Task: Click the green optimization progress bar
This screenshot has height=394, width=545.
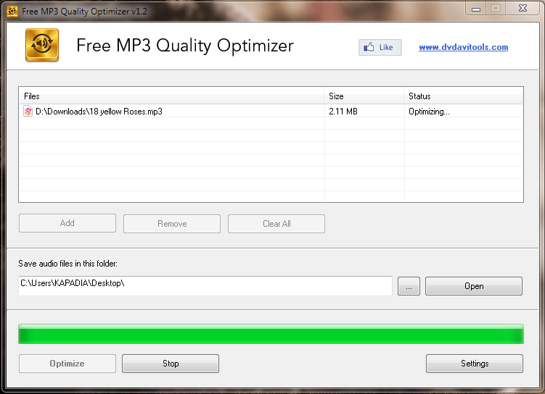Action: [271, 334]
